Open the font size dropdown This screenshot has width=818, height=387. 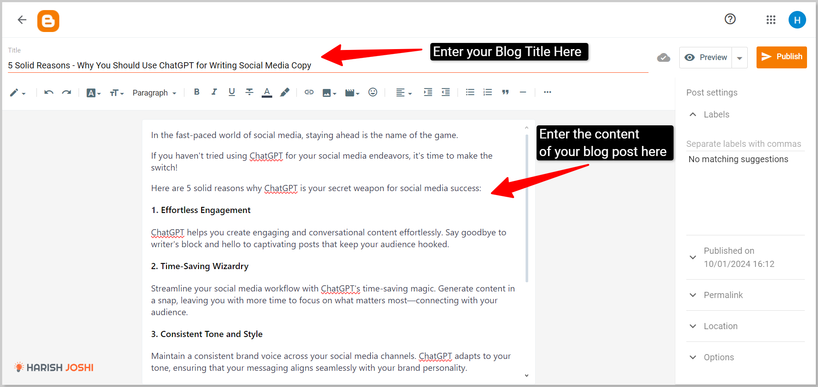tap(116, 93)
